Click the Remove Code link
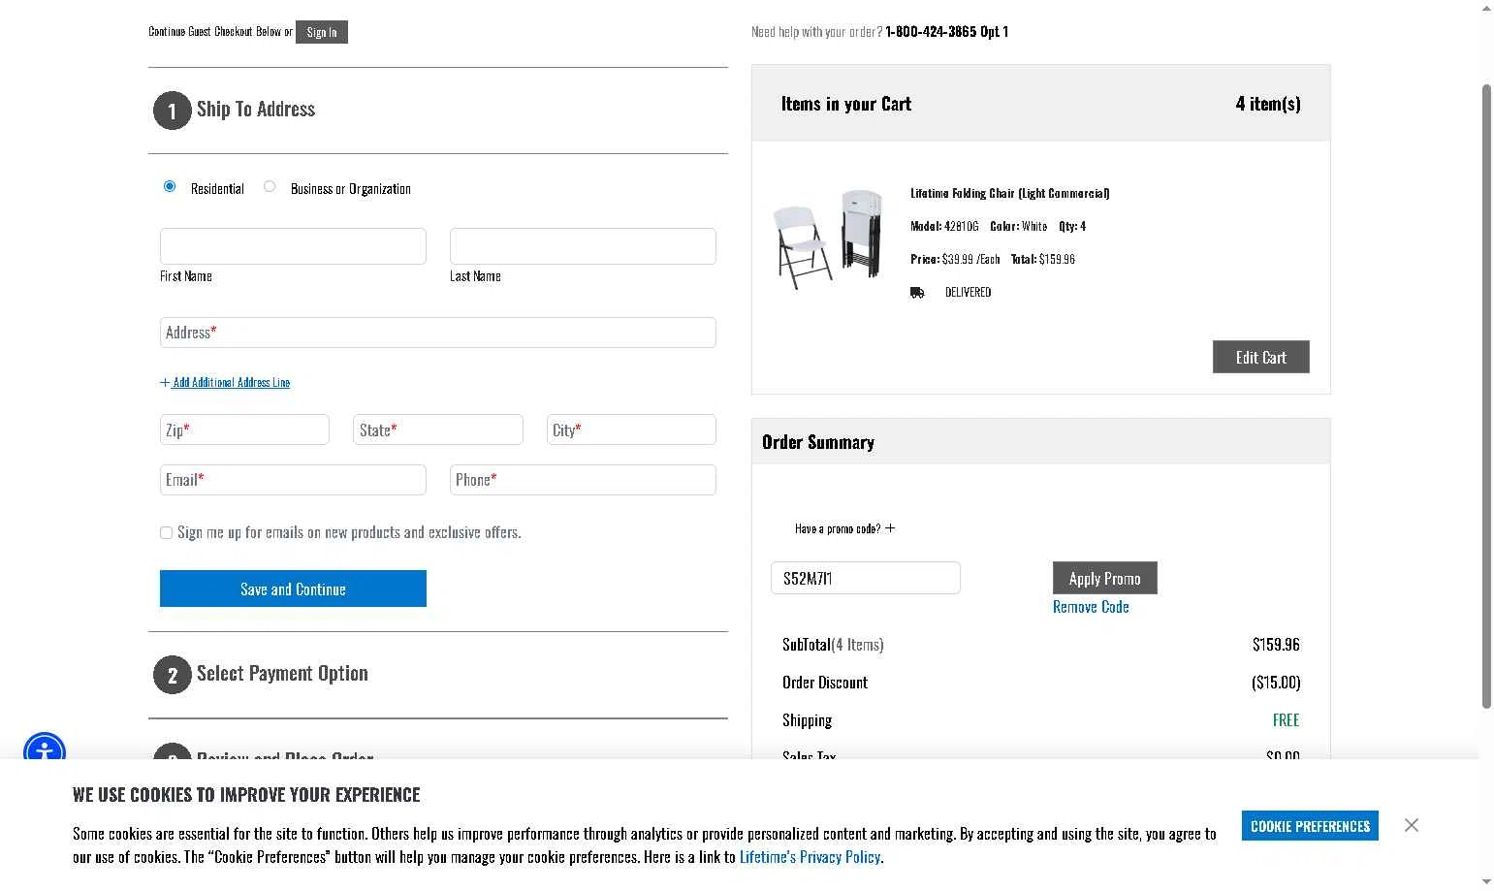This screenshot has height=891, width=1494. [1091, 607]
